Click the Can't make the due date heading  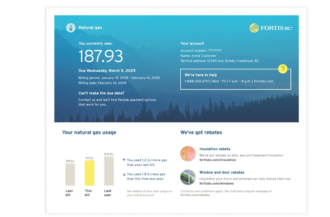click(101, 93)
